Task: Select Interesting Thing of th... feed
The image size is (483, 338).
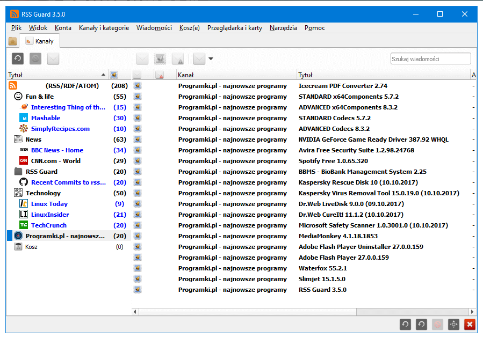Action: pyautogui.click(x=68, y=107)
